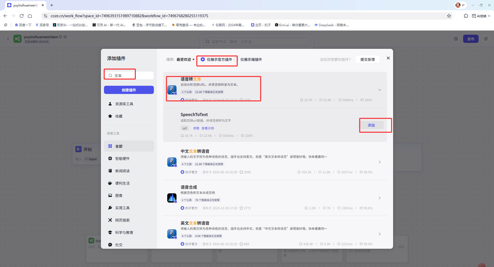Select 仅展示端插件 radio option

click(x=236, y=59)
